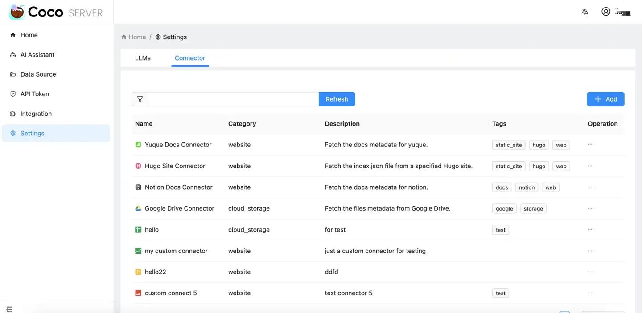Click the Hugo Site Connector name
Viewport: 642px width, 313px height.
click(x=175, y=166)
